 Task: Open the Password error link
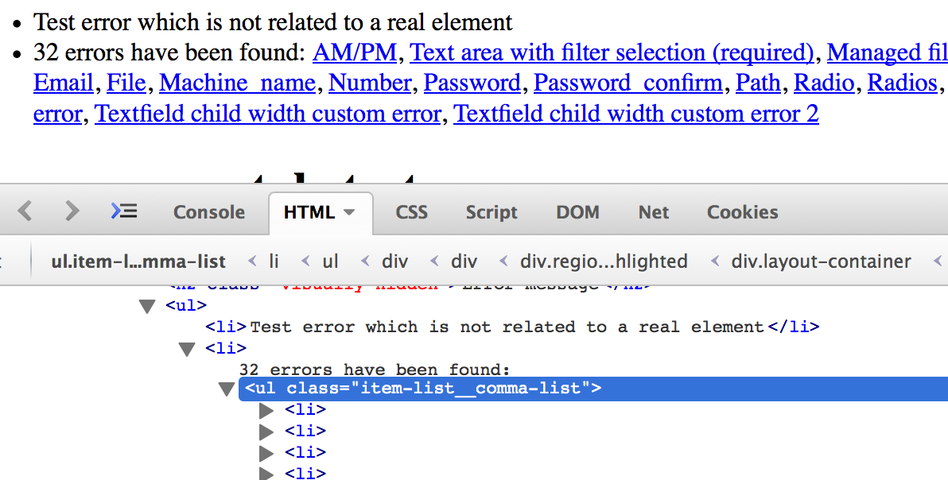point(472,83)
